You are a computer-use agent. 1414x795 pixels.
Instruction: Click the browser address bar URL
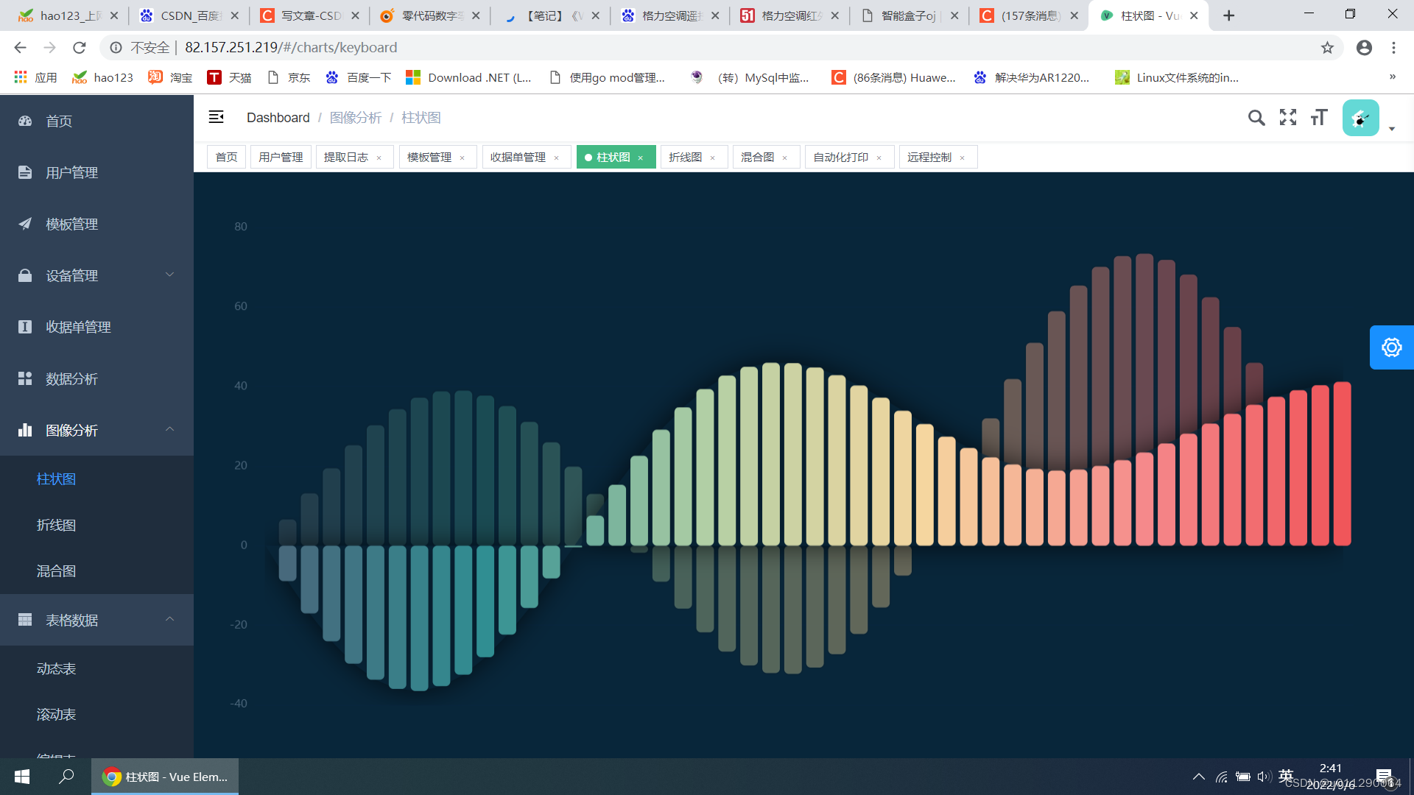tap(291, 48)
